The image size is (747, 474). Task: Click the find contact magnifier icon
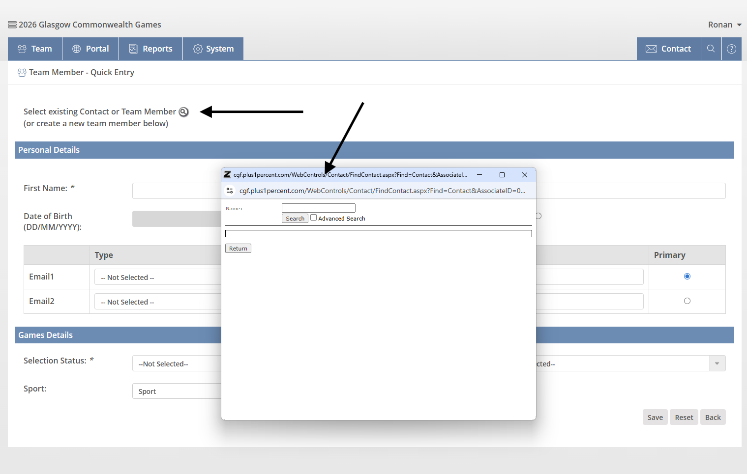point(183,112)
